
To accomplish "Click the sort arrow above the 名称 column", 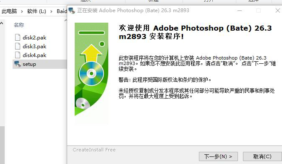I will (65, 21).
